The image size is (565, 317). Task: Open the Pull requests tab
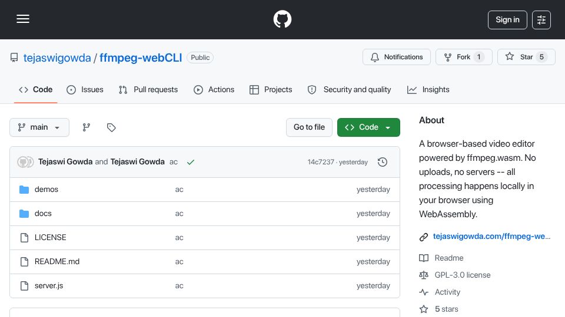point(148,89)
